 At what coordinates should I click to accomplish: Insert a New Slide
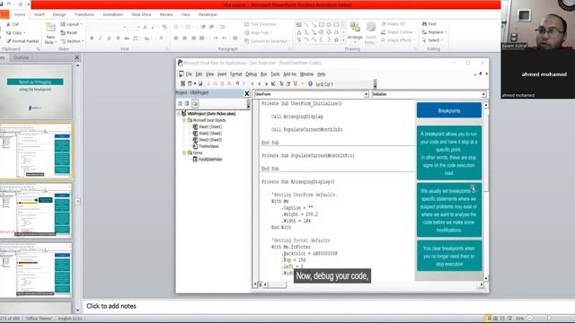(50, 33)
